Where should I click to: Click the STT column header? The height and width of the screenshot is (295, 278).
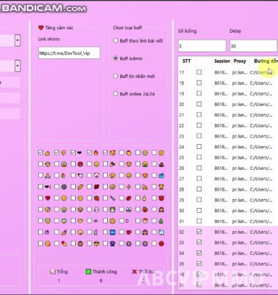pyautogui.click(x=186, y=61)
